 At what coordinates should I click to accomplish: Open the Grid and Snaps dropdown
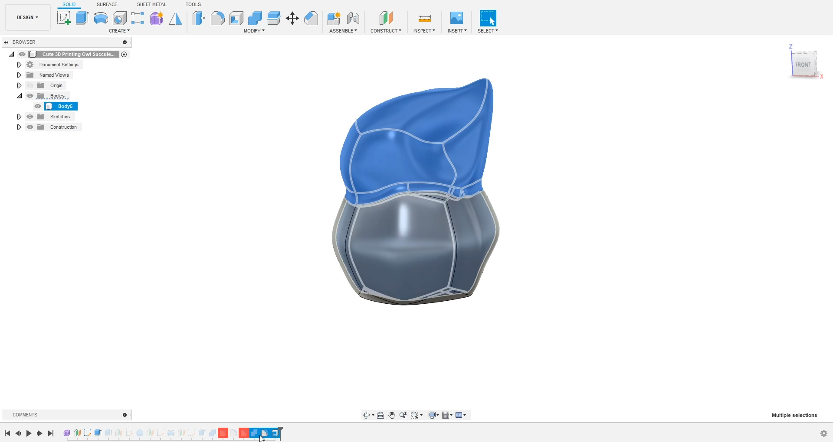pos(447,415)
